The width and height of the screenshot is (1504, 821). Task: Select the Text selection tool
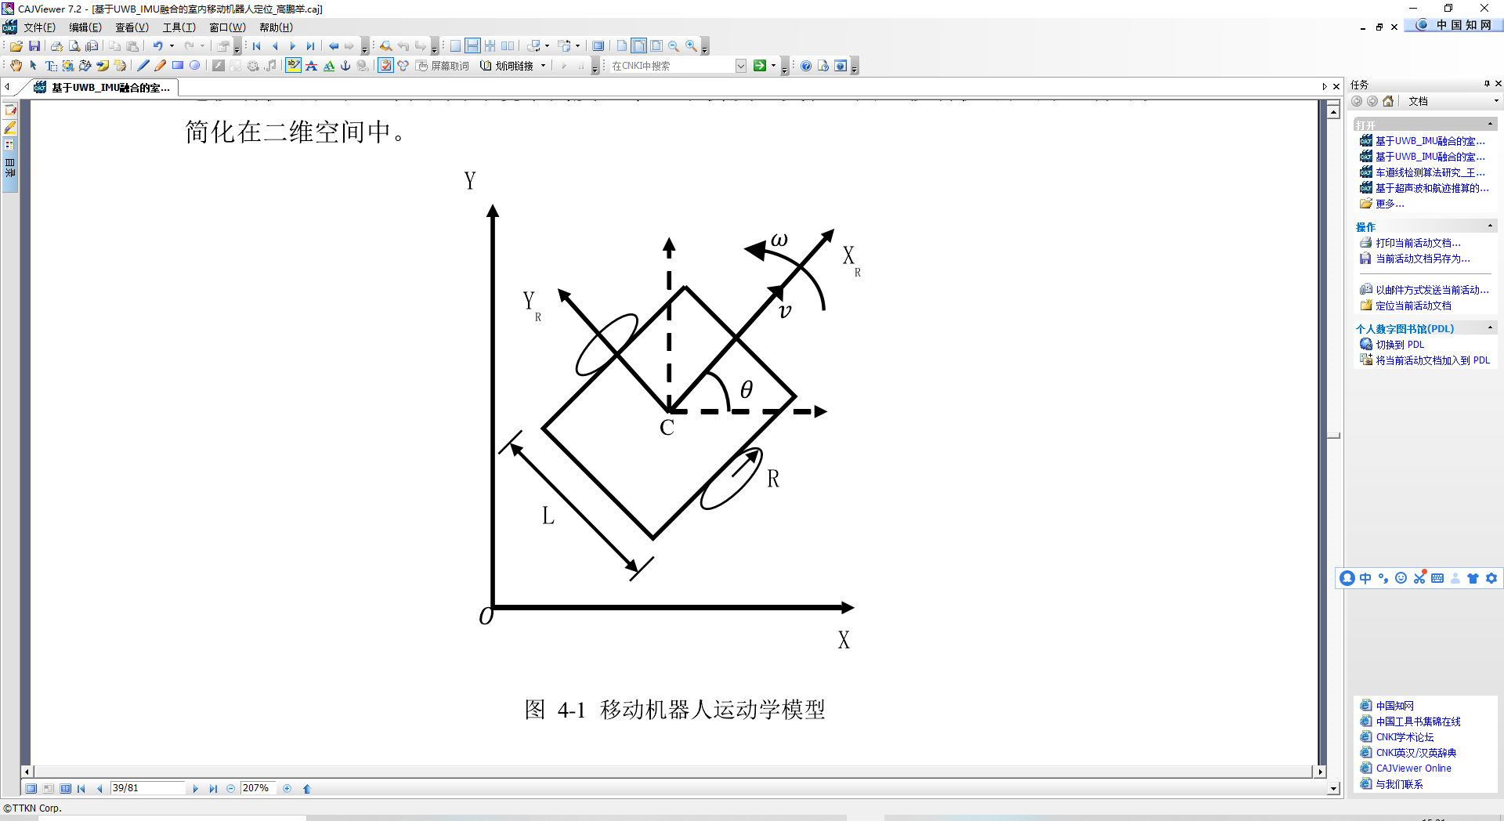(x=49, y=65)
